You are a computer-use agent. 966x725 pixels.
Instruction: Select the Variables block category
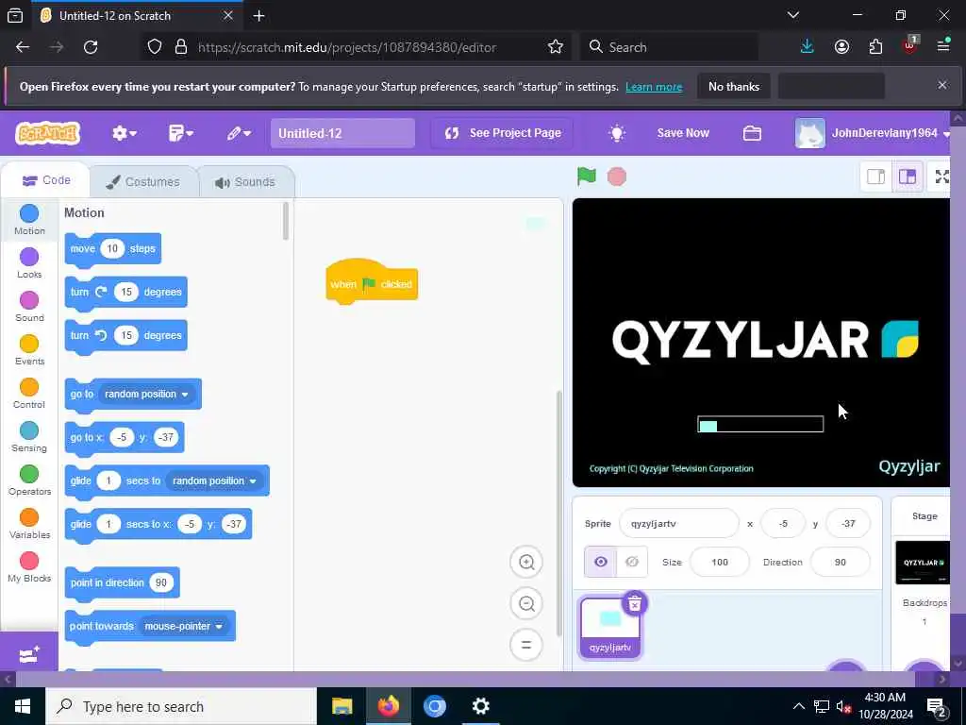pyautogui.click(x=29, y=524)
